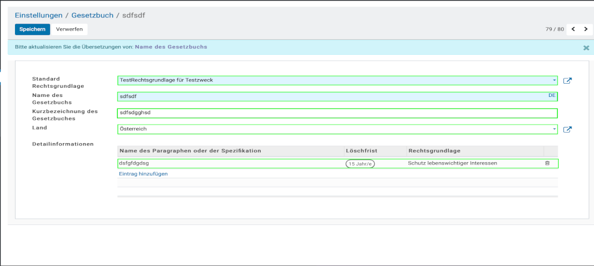Dismiss the translation notification banner
594x266 pixels.
(x=586, y=48)
